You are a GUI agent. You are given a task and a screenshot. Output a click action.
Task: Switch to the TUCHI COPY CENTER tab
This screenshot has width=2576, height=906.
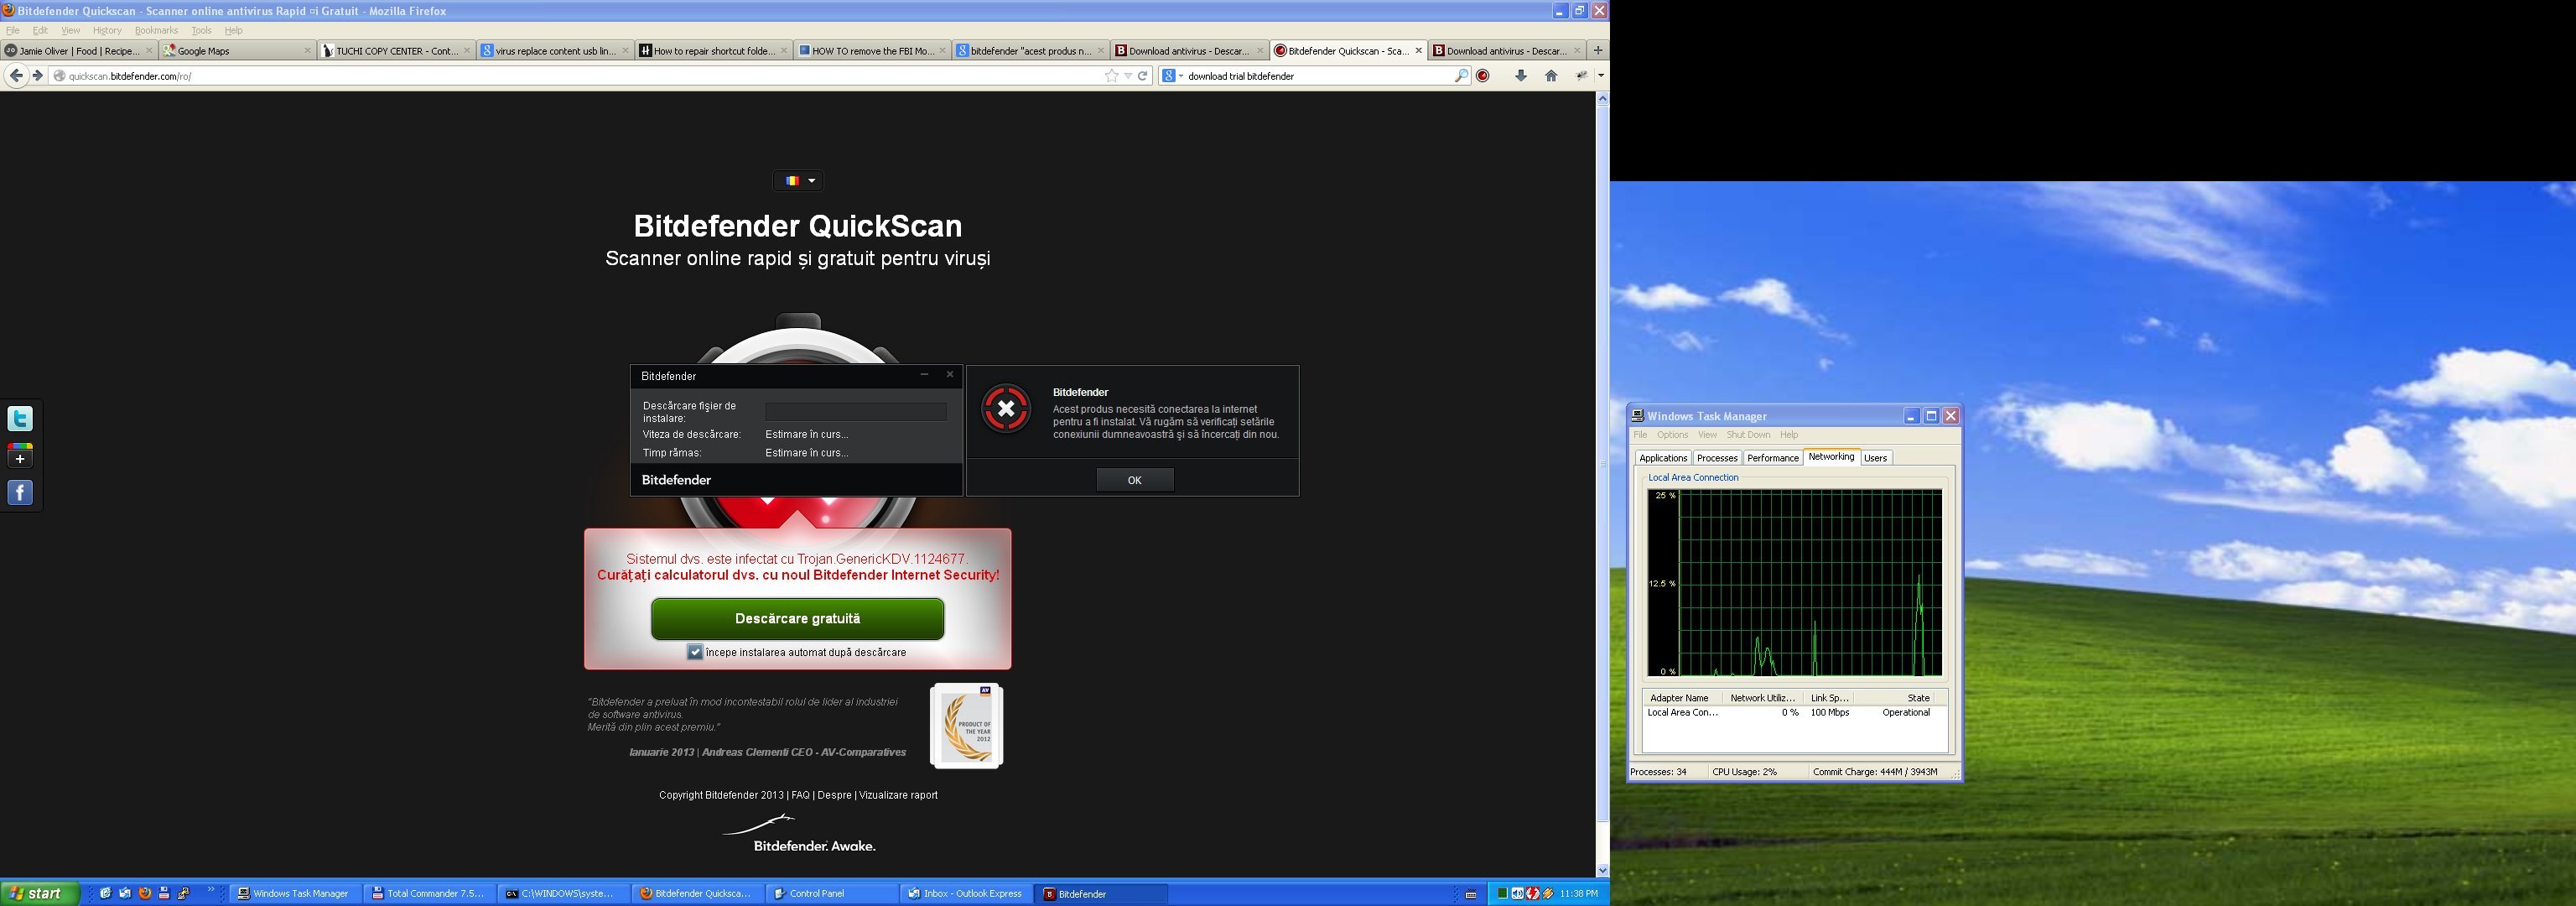point(397,50)
